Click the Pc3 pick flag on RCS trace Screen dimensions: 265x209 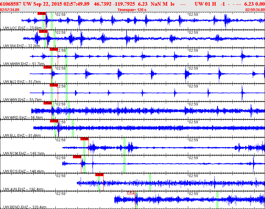77,157
